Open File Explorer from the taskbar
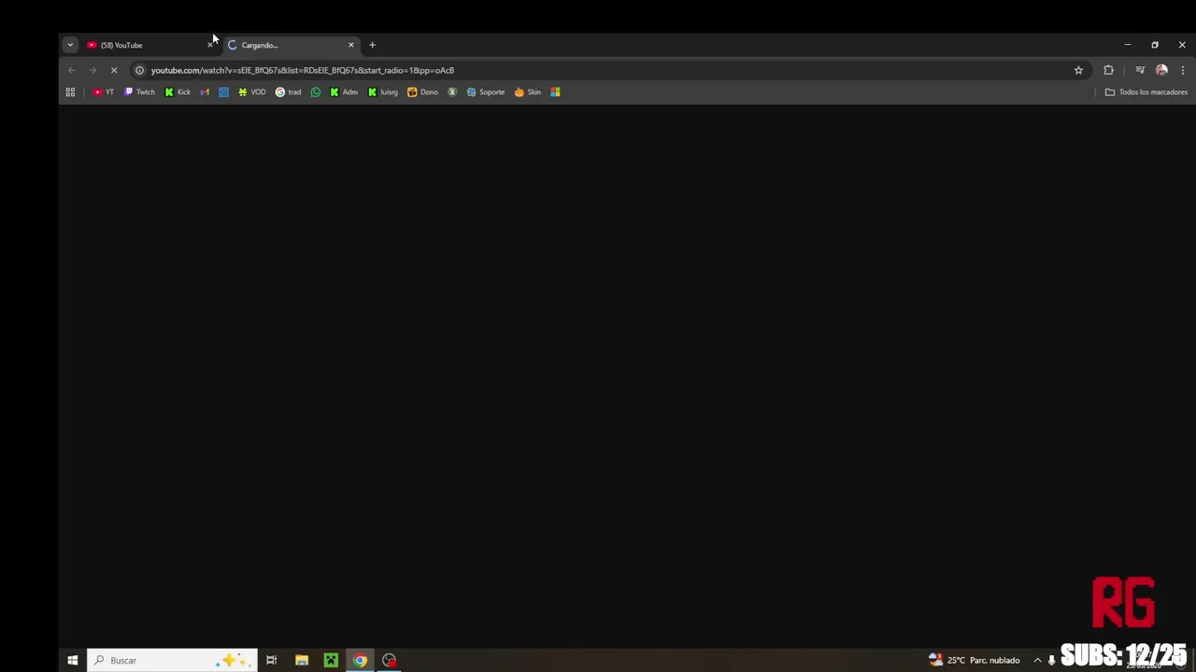Viewport: 1196px width, 672px height. (302, 660)
